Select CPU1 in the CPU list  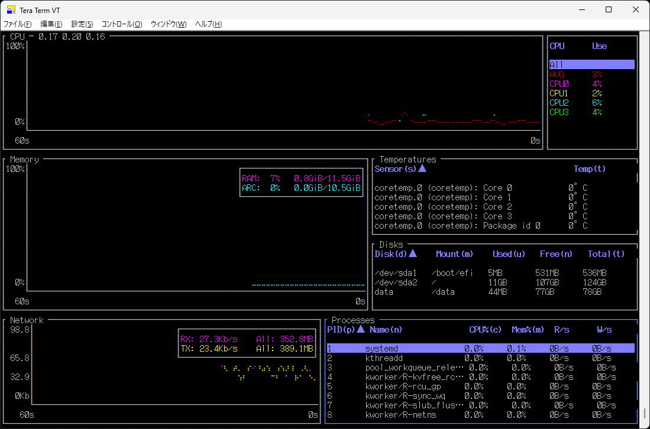[591, 93]
